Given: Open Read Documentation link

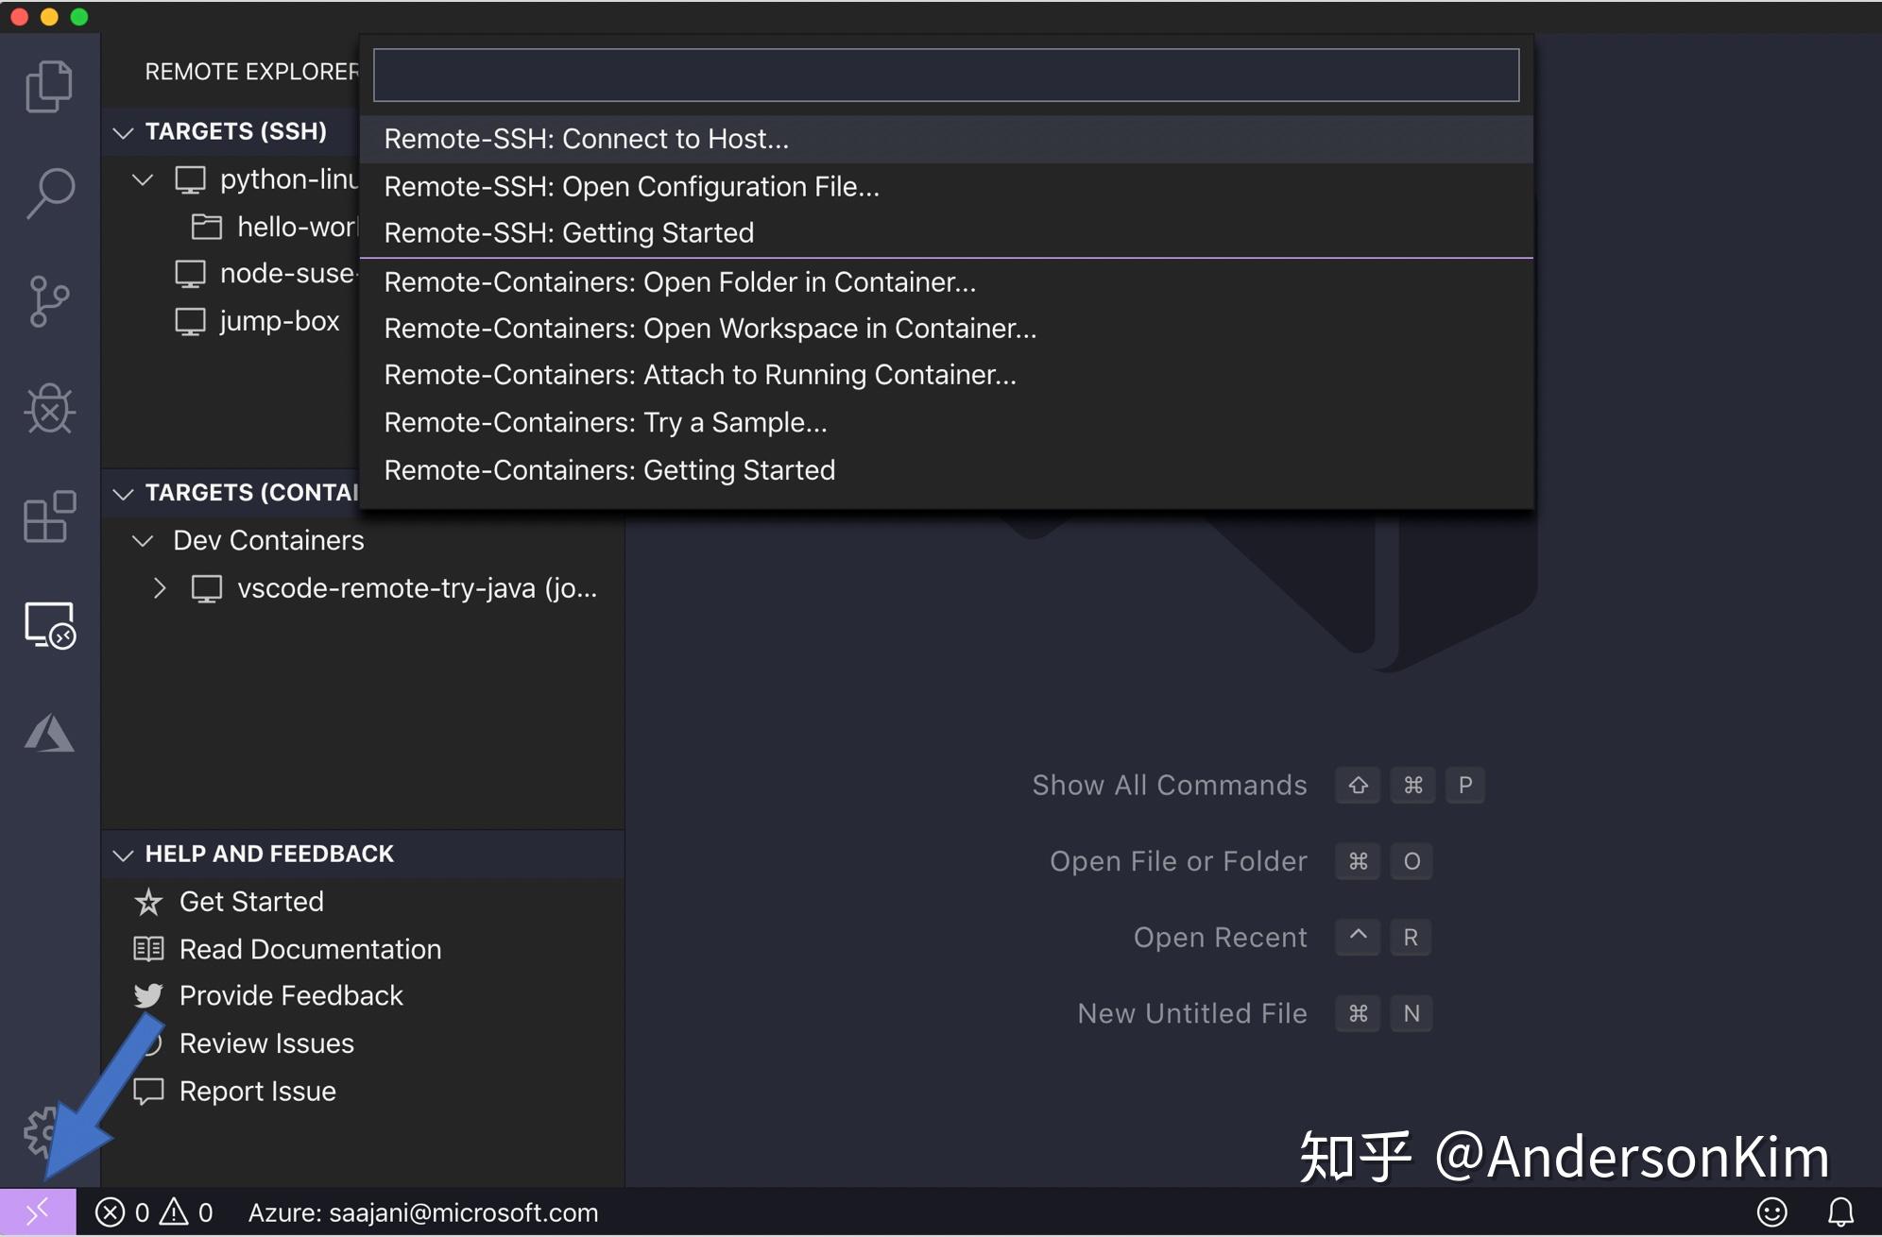Looking at the screenshot, I should 310,949.
